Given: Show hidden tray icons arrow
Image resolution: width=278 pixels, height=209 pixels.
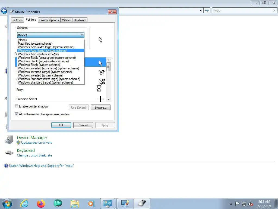Looking at the screenshot, I should pyautogui.click(x=231, y=204).
